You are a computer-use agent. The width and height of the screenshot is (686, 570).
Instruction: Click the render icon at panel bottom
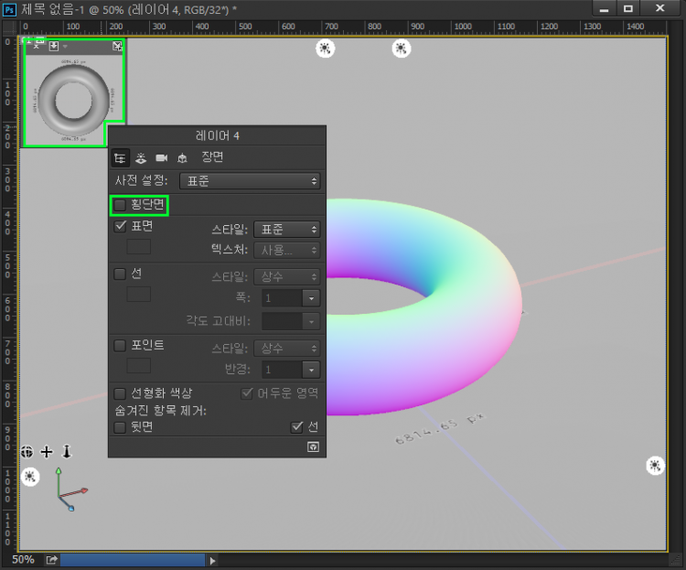[x=313, y=447]
